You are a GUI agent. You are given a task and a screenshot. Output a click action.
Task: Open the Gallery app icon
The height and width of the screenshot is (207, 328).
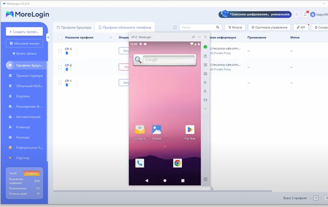pyautogui.click(x=156, y=130)
